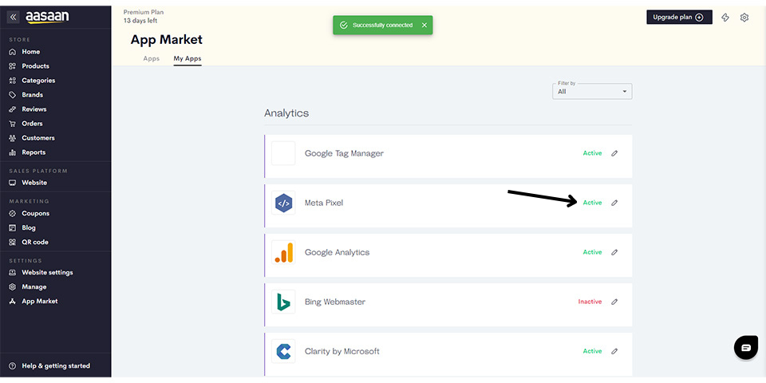766x383 pixels.
Task: Click the Manage gear icon
Action: click(x=13, y=287)
